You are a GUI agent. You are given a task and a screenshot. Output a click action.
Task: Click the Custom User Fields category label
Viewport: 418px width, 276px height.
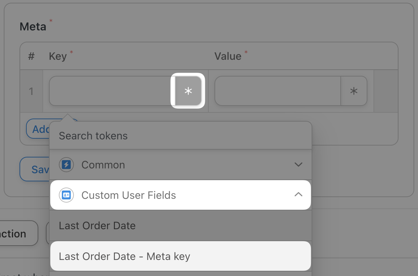click(129, 195)
